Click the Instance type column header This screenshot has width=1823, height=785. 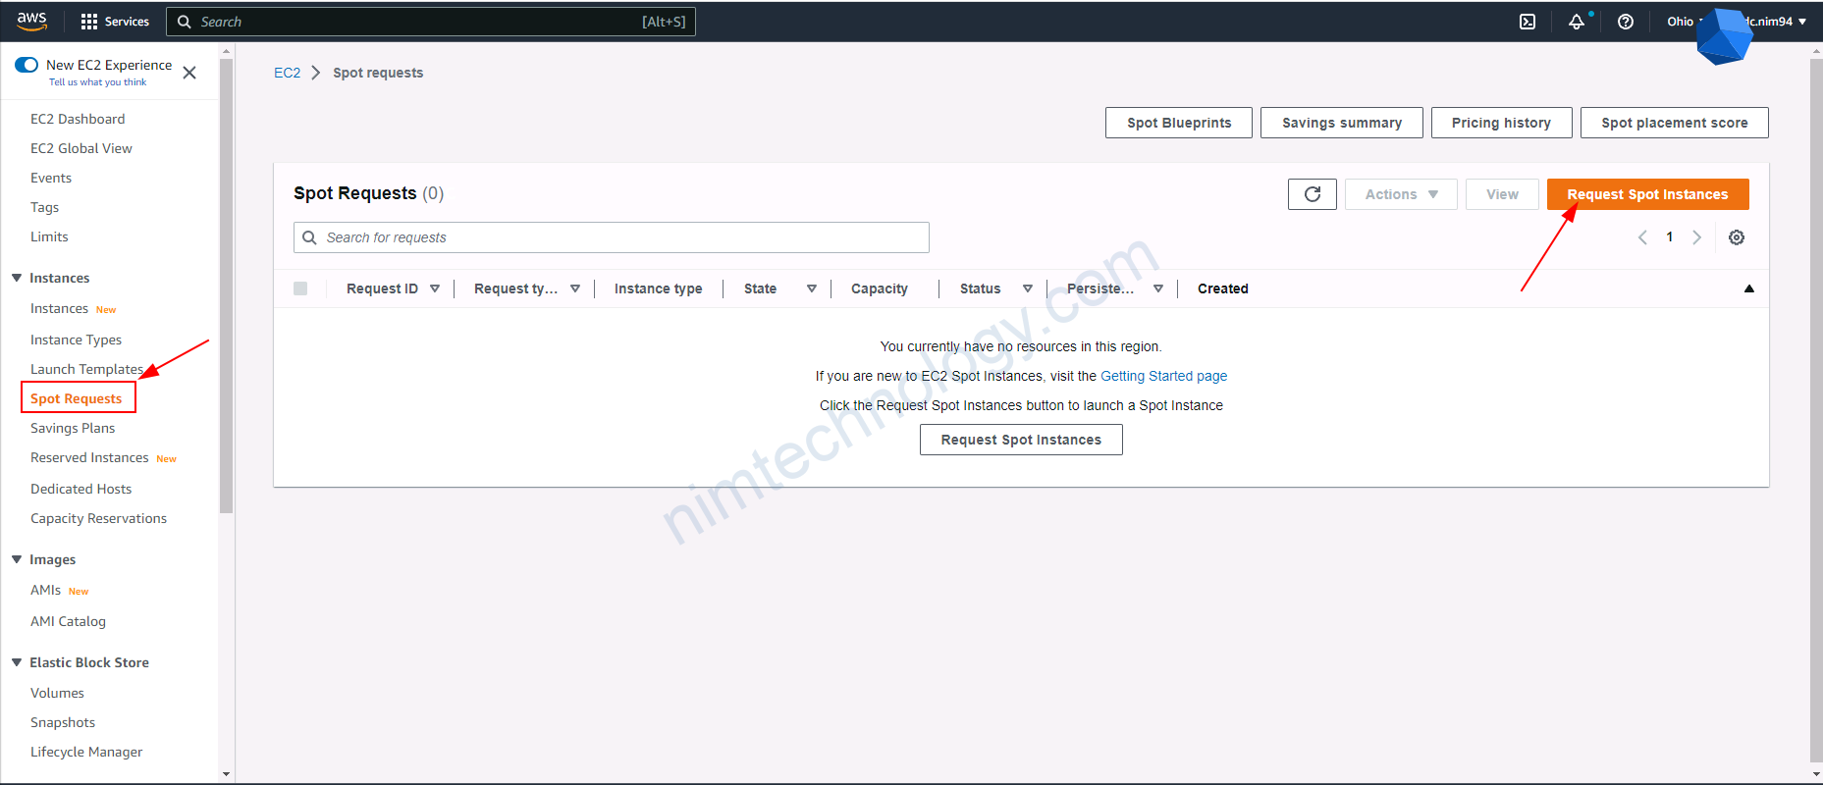(x=658, y=288)
